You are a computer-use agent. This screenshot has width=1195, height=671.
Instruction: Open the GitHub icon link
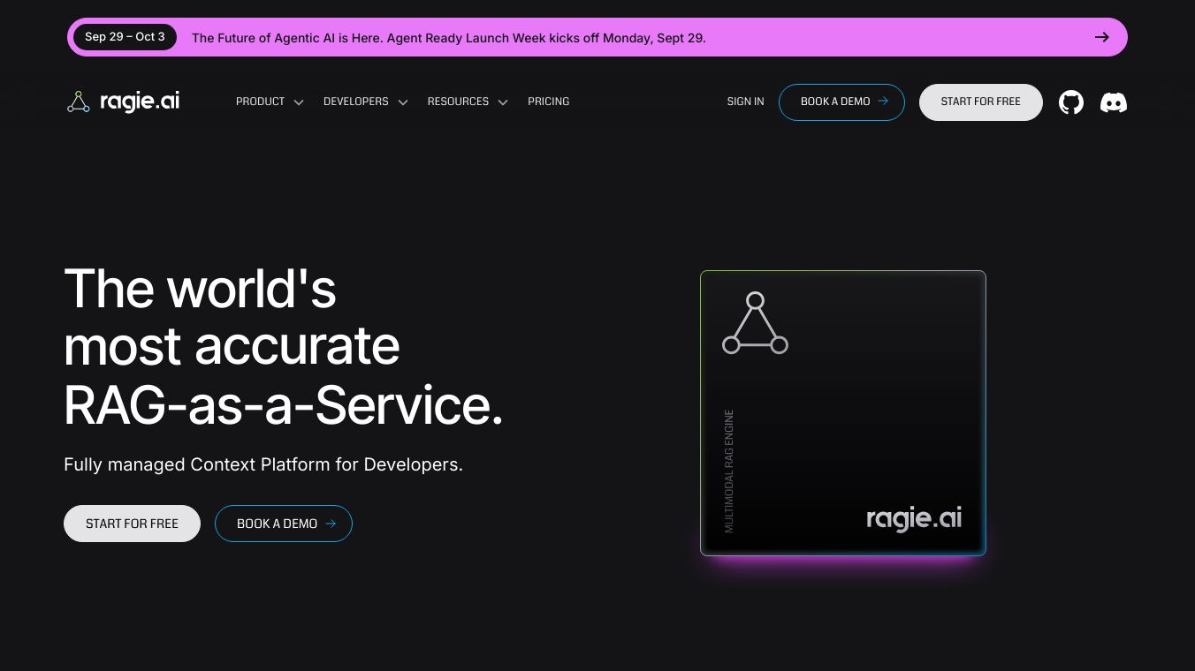(1071, 102)
